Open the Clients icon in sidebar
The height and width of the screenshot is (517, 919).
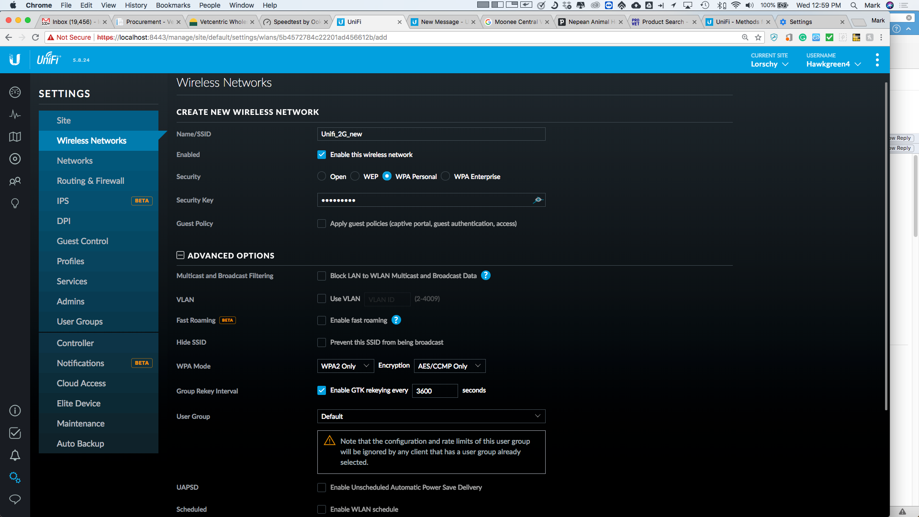(15, 181)
